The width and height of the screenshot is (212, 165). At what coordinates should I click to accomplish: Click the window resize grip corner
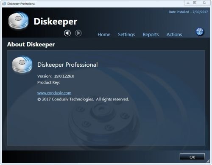[208, 161]
